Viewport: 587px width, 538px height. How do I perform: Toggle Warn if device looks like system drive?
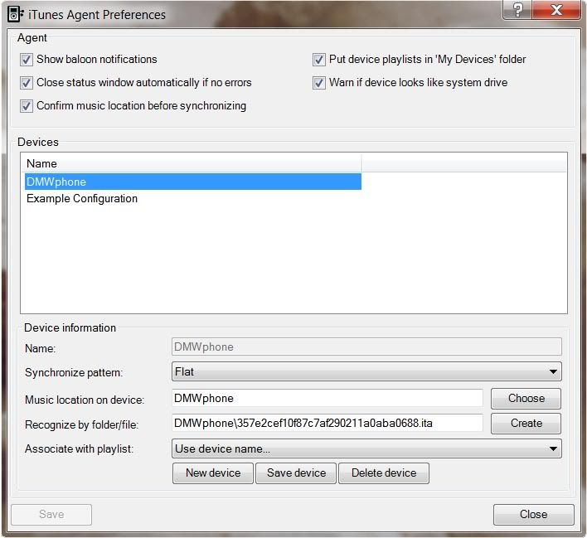319,83
